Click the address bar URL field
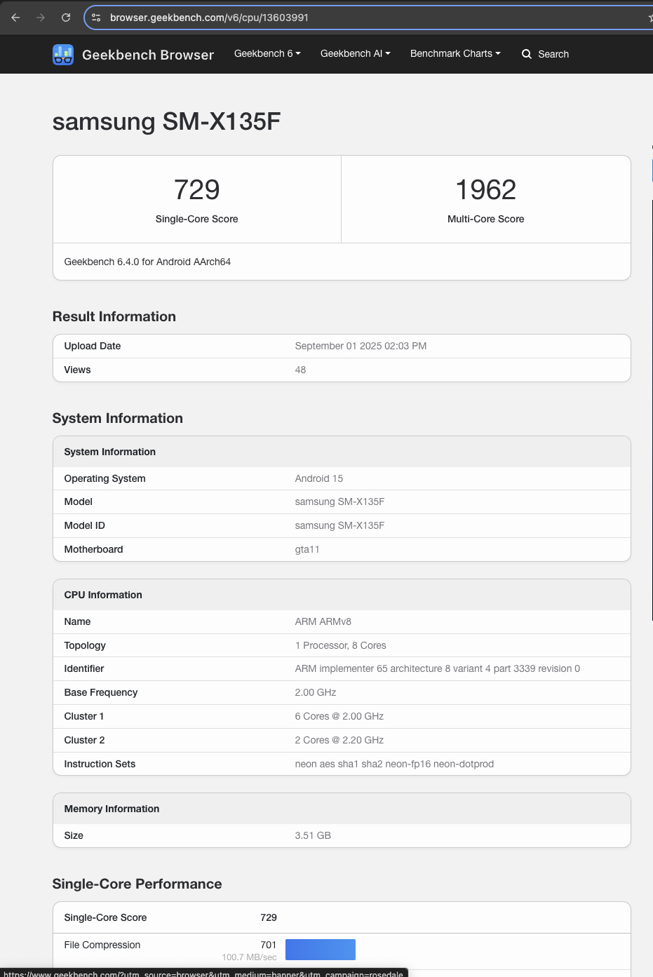653x977 pixels. coord(351,18)
